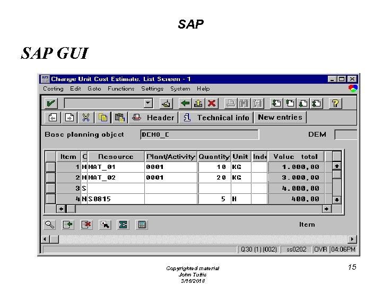Go to Next page icon
This screenshot has height=286, width=382.
tap(303, 103)
